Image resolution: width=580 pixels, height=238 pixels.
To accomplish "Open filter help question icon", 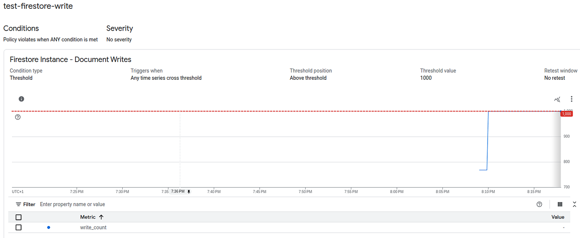I will pyautogui.click(x=539, y=205).
